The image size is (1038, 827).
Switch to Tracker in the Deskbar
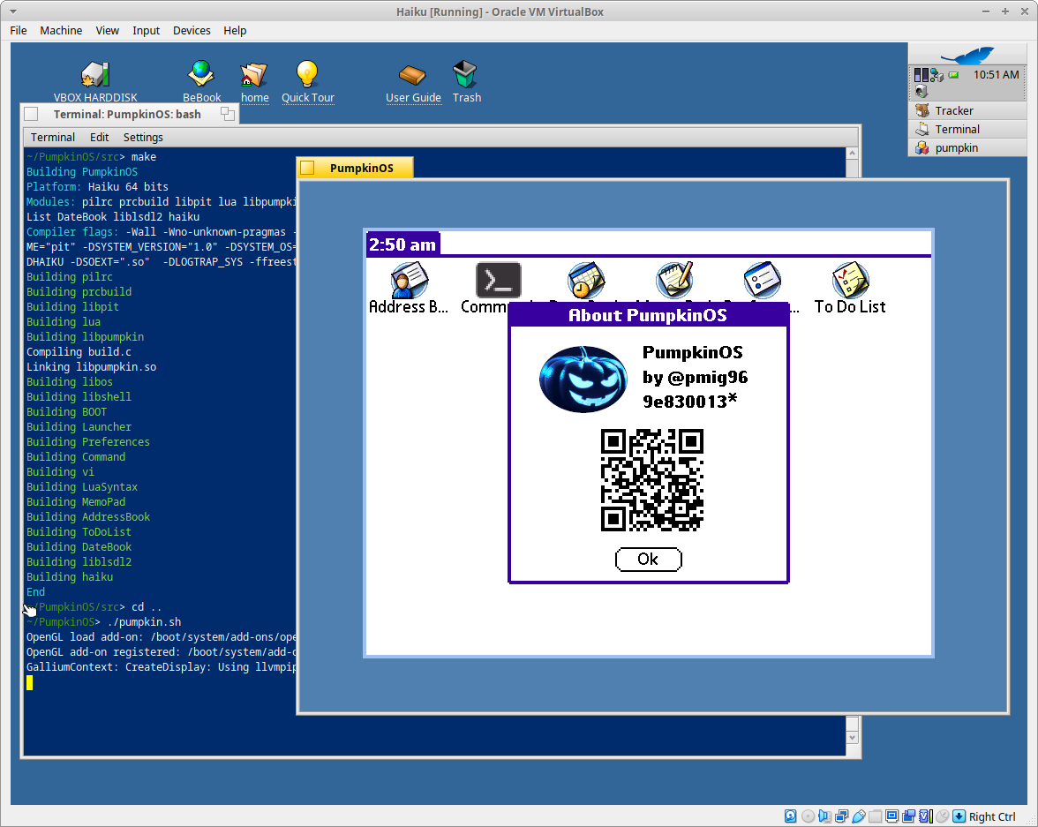click(967, 110)
